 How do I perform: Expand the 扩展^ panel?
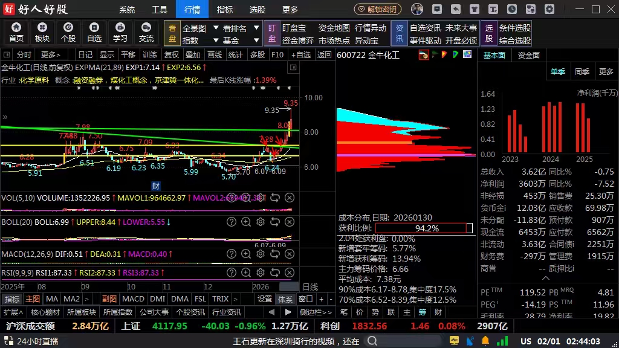click(x=13, y=312)
